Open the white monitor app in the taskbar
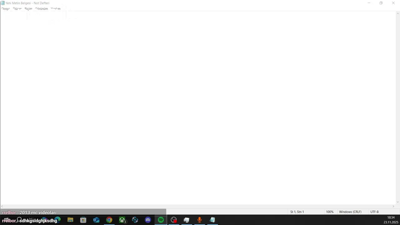The height and width of the screenshot is (225, 400). pos(187,220)
